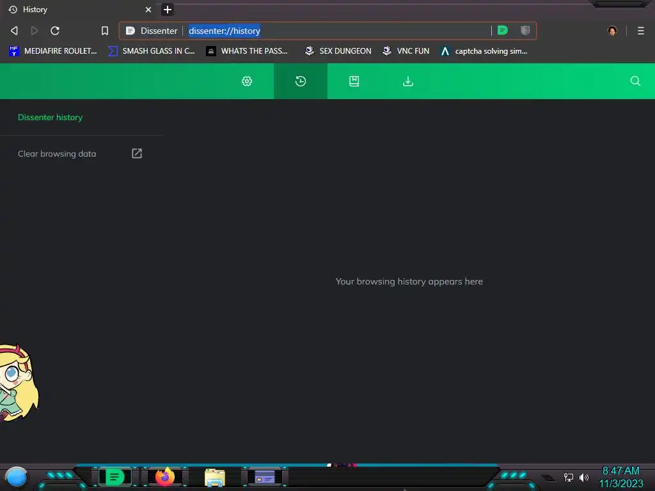Open the purple window app on the taskbar
The height and width of the screenshot is (491, 655).
(264, 476)
